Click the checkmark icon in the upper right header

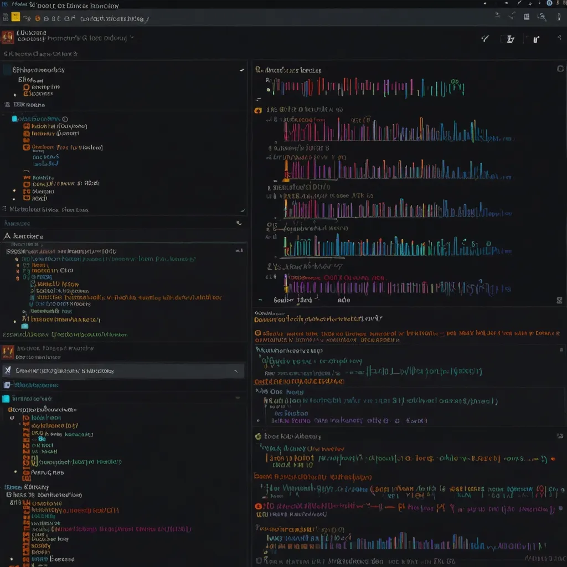coord(486,39)
